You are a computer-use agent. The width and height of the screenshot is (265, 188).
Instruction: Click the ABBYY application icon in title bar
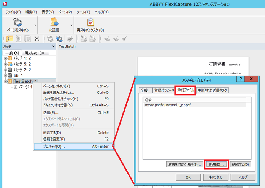(x=5, y=3)
